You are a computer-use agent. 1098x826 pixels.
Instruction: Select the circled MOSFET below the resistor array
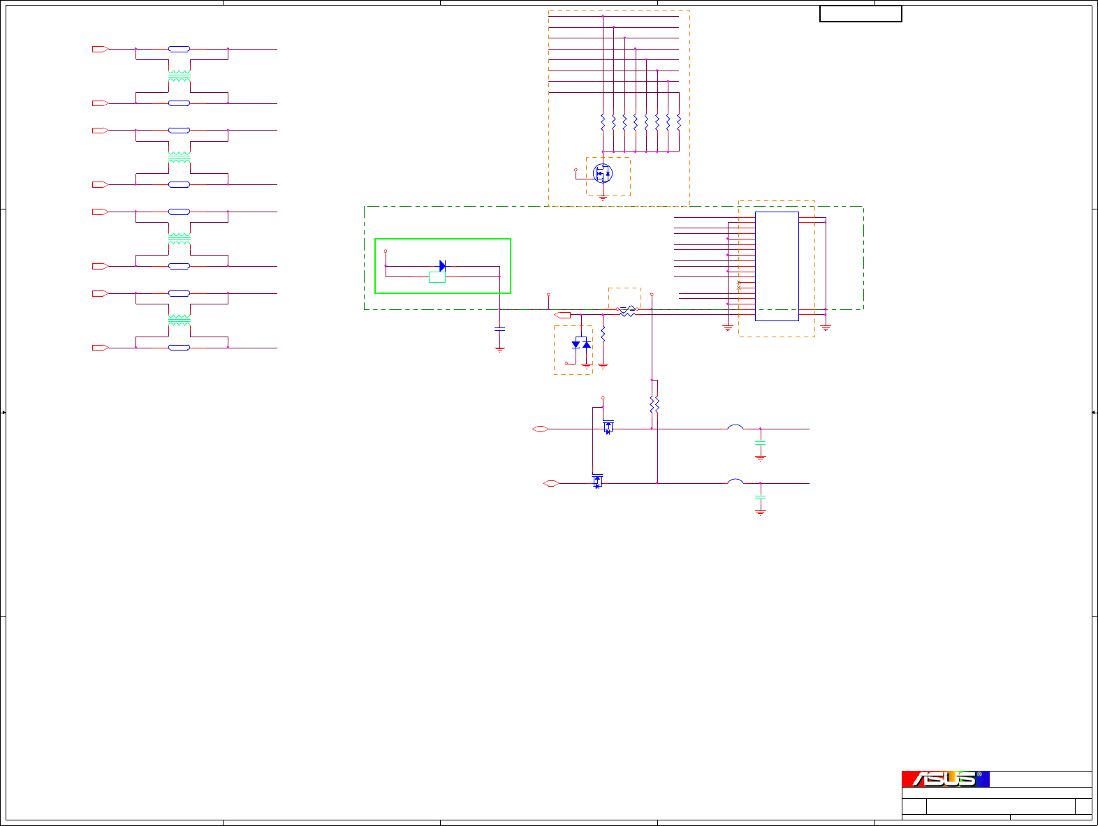602,173
